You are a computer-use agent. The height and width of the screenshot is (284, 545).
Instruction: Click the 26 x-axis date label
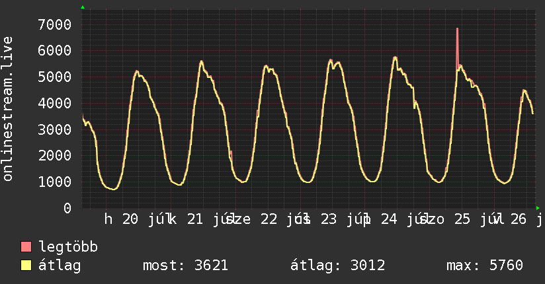[519, 219]
